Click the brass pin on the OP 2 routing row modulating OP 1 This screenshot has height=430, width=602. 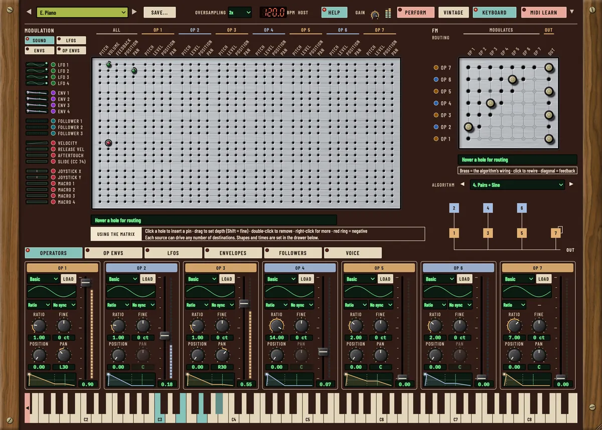coord(469,127)
